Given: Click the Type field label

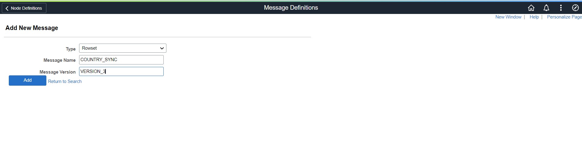Looking at the screenshot, I should click(71, 49).
